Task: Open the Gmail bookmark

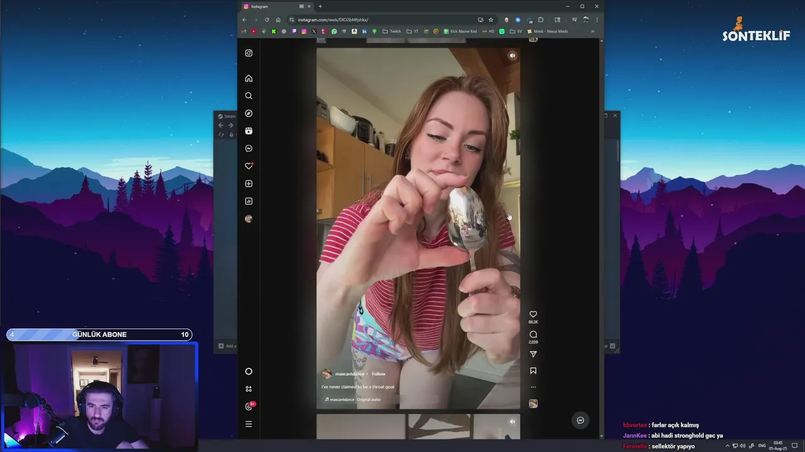Action: pos(243,31)
